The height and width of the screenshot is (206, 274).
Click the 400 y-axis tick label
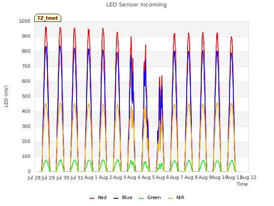[x=26, y=112]
